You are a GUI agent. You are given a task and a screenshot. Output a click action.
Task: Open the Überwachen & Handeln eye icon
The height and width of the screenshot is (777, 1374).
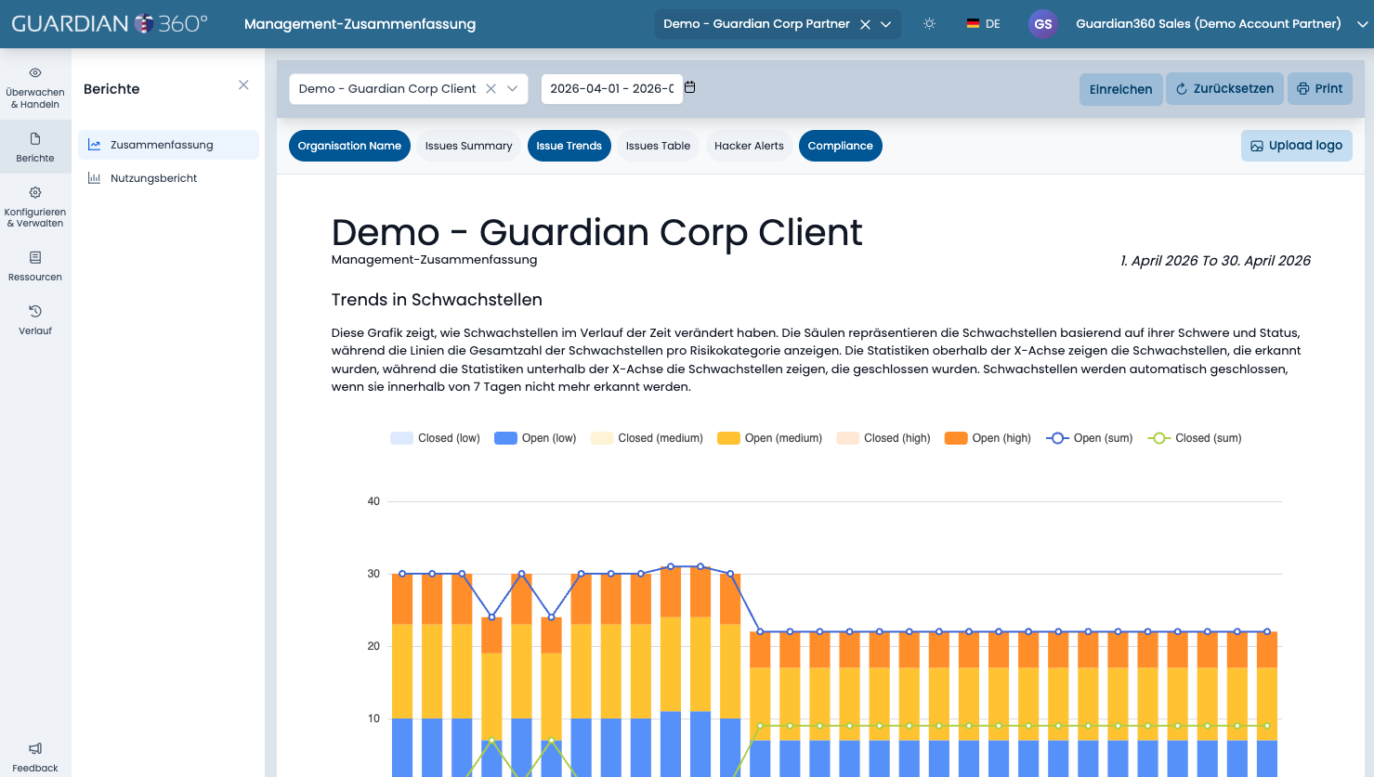[x=35, y=72]
